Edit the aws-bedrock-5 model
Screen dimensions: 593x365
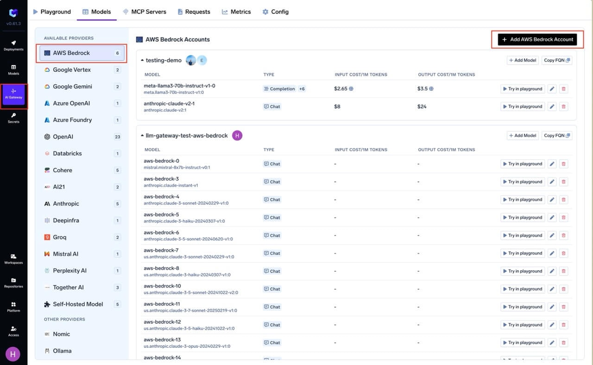pyautogui.click(x=552, y=217)
